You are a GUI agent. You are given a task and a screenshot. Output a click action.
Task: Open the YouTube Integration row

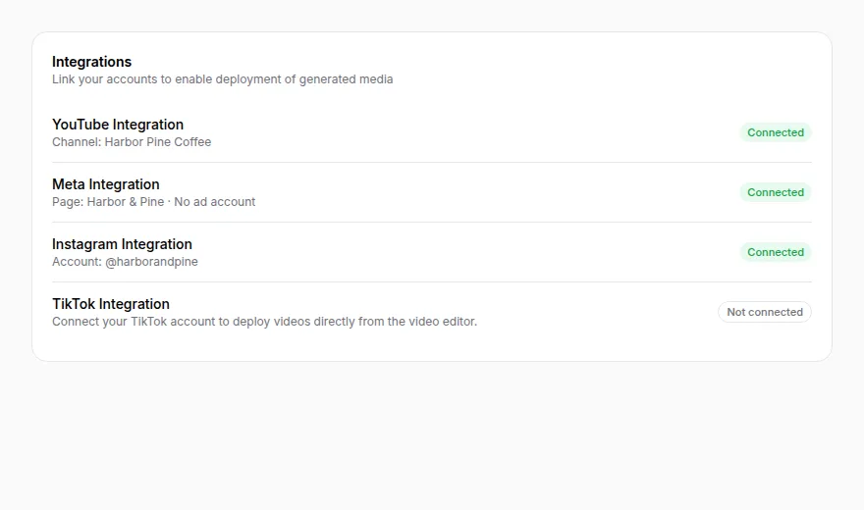pyautogui.click(x=432, y=132)
